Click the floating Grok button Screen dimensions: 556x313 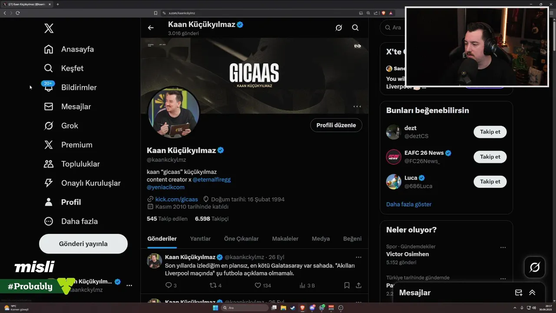coord(535,267)
